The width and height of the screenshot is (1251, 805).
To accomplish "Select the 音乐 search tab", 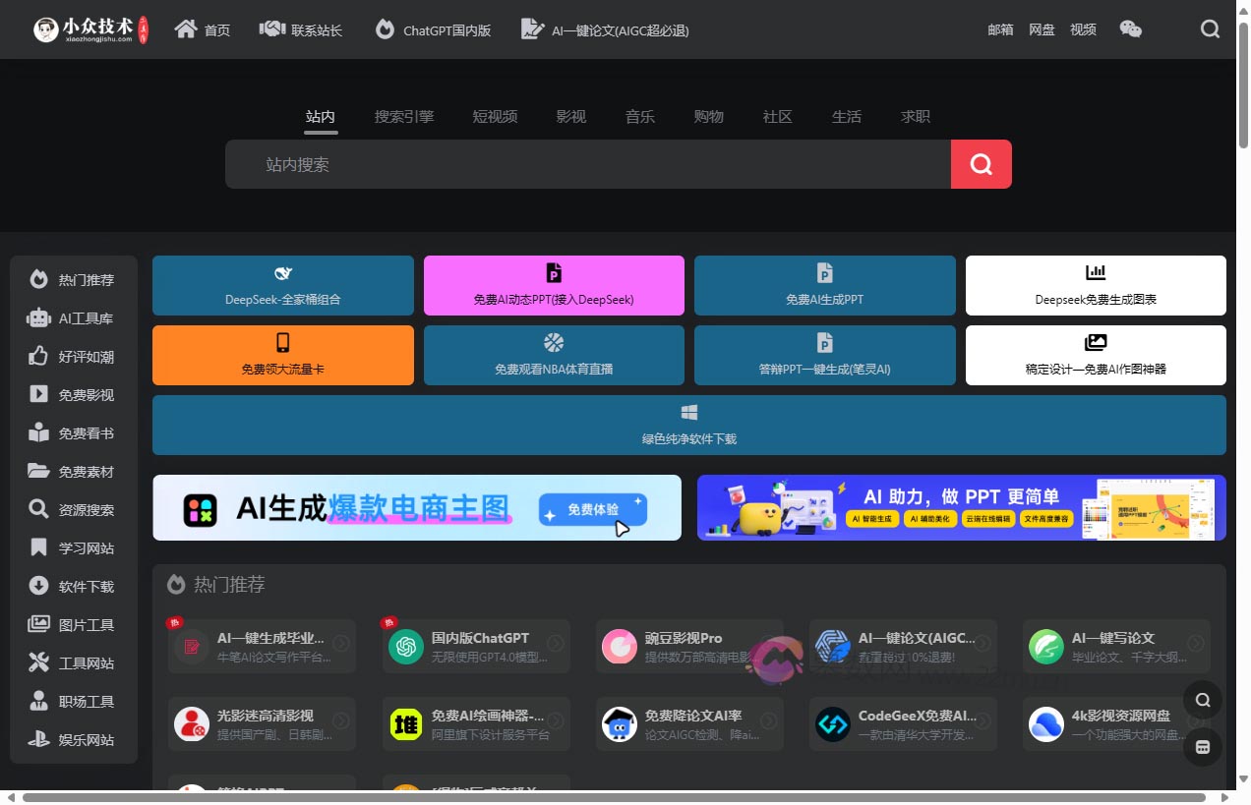I will [x=639, y=116].
